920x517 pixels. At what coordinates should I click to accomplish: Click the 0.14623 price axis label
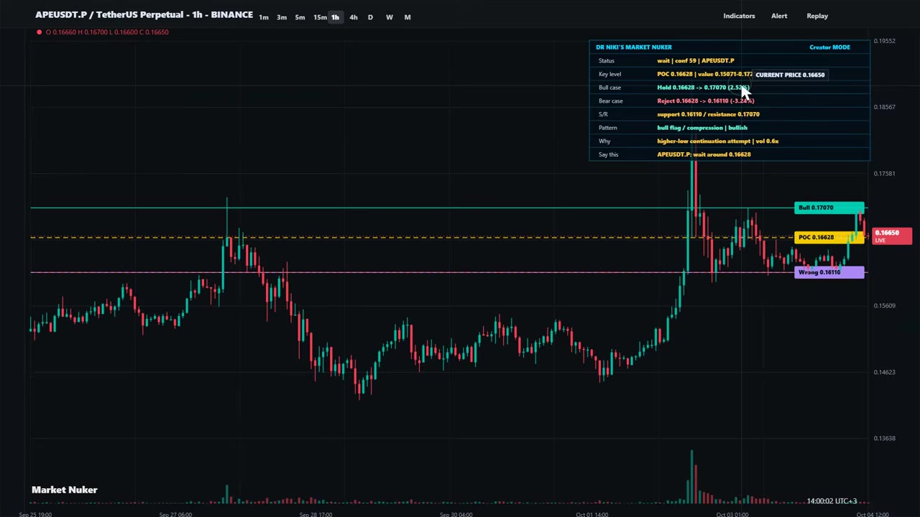pos(884,372)
